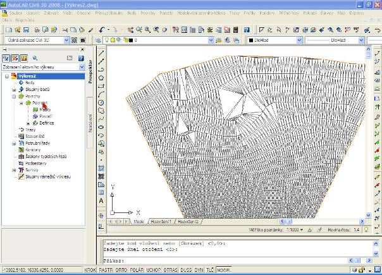382x275 pixels.
Task: Switch to Rozvržení2 layout tab
Action: (188, 222)
